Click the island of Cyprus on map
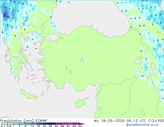This screenshot has width=164, height=127. 80,103
